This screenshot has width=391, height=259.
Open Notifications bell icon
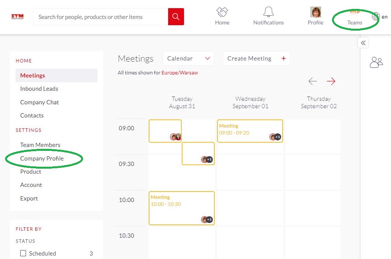(268, 12)
